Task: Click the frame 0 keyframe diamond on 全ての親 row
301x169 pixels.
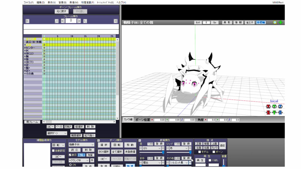Action: point(44,39)
